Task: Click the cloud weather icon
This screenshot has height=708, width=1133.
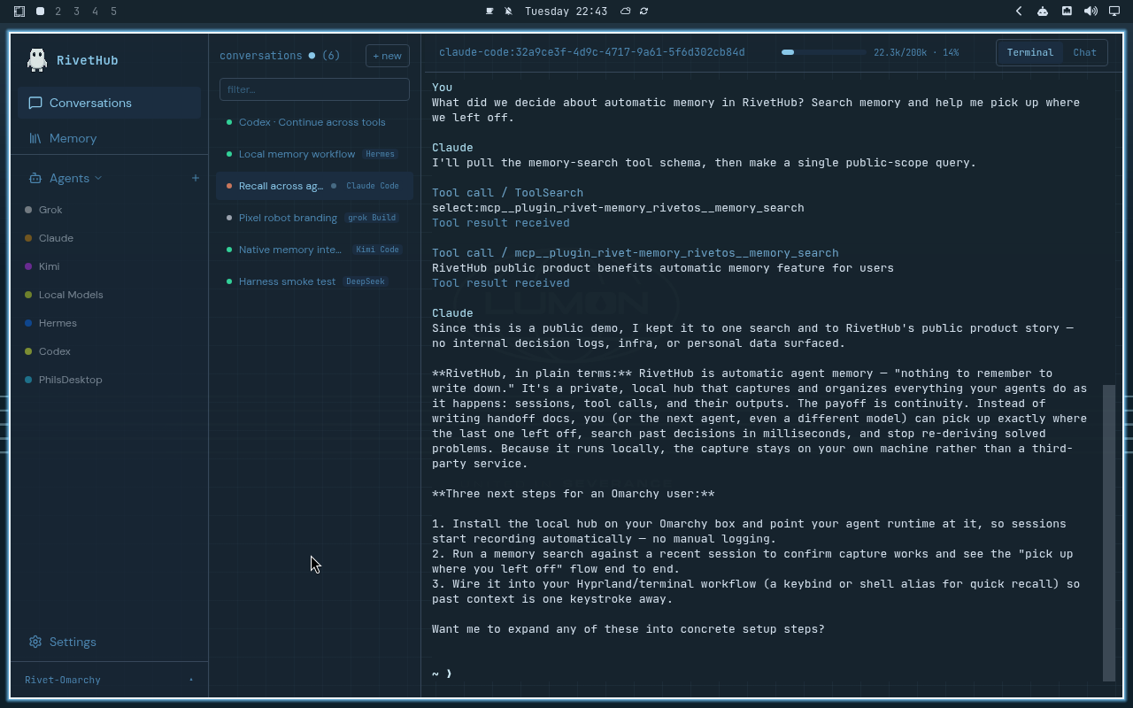Action: (625, 12)
